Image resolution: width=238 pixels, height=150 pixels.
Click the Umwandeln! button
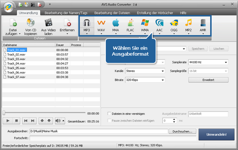pyautogui.click(x=216, y=134)
